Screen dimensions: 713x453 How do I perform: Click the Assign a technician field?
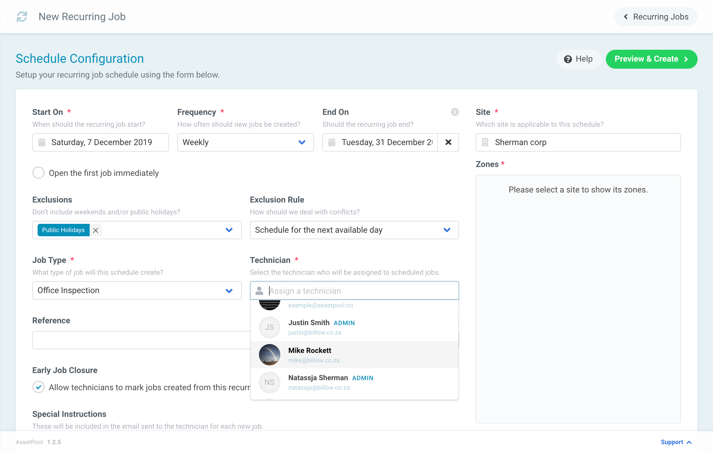pyautogui.click(x=354, y=291)
